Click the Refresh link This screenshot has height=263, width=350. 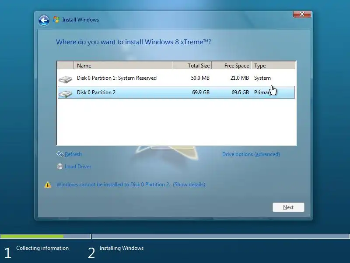pyautogui.click(x=73, y=154)
